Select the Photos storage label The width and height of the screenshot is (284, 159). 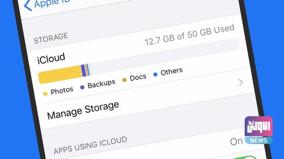(62, 91)
